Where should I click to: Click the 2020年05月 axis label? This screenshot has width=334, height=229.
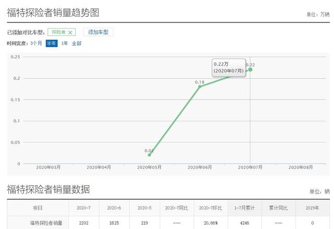click(149, 167)
